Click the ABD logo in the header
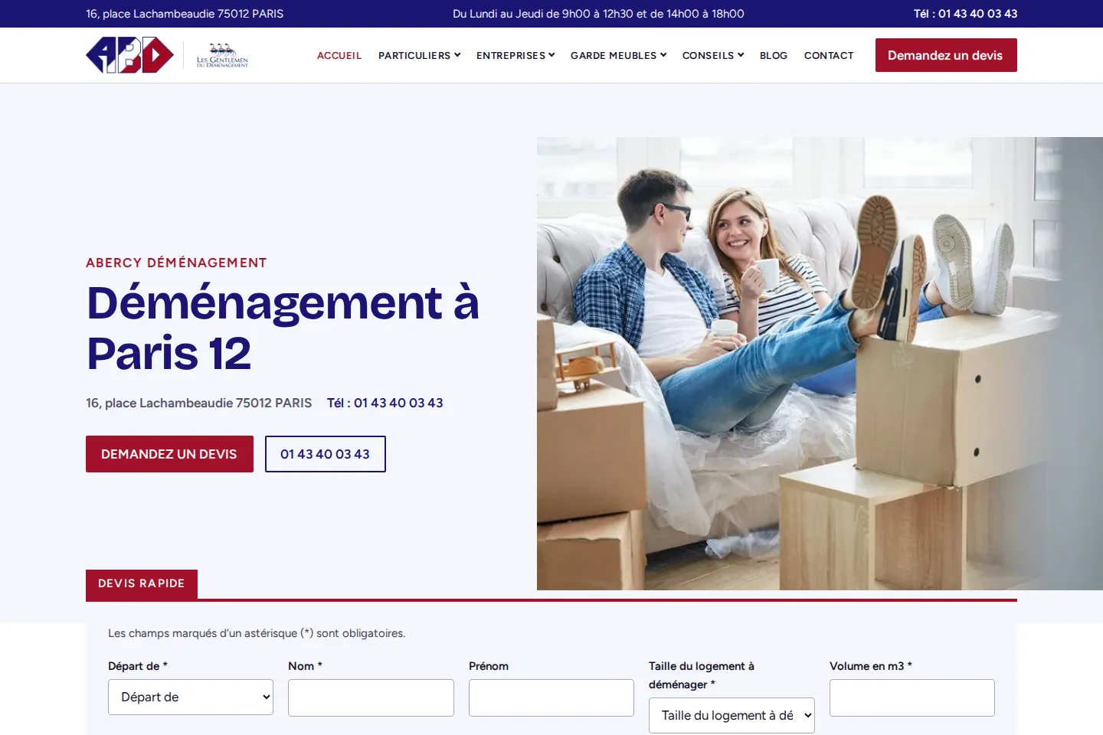Image resolution: width=1103 pixels, height=735 pixels. 129,55
